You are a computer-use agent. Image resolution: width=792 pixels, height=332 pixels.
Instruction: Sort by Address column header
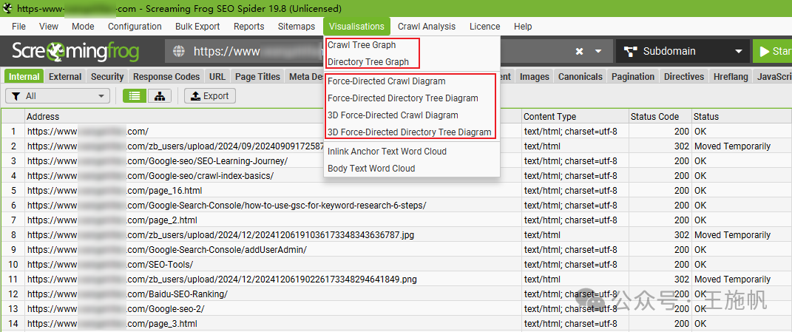click(x=274, y=116)
